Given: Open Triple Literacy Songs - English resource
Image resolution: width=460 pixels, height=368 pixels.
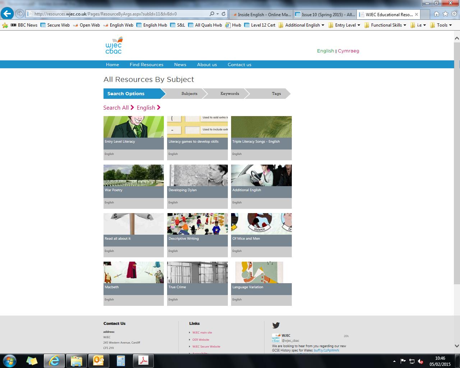Looking at the screenshot, I should pos(261,138).
